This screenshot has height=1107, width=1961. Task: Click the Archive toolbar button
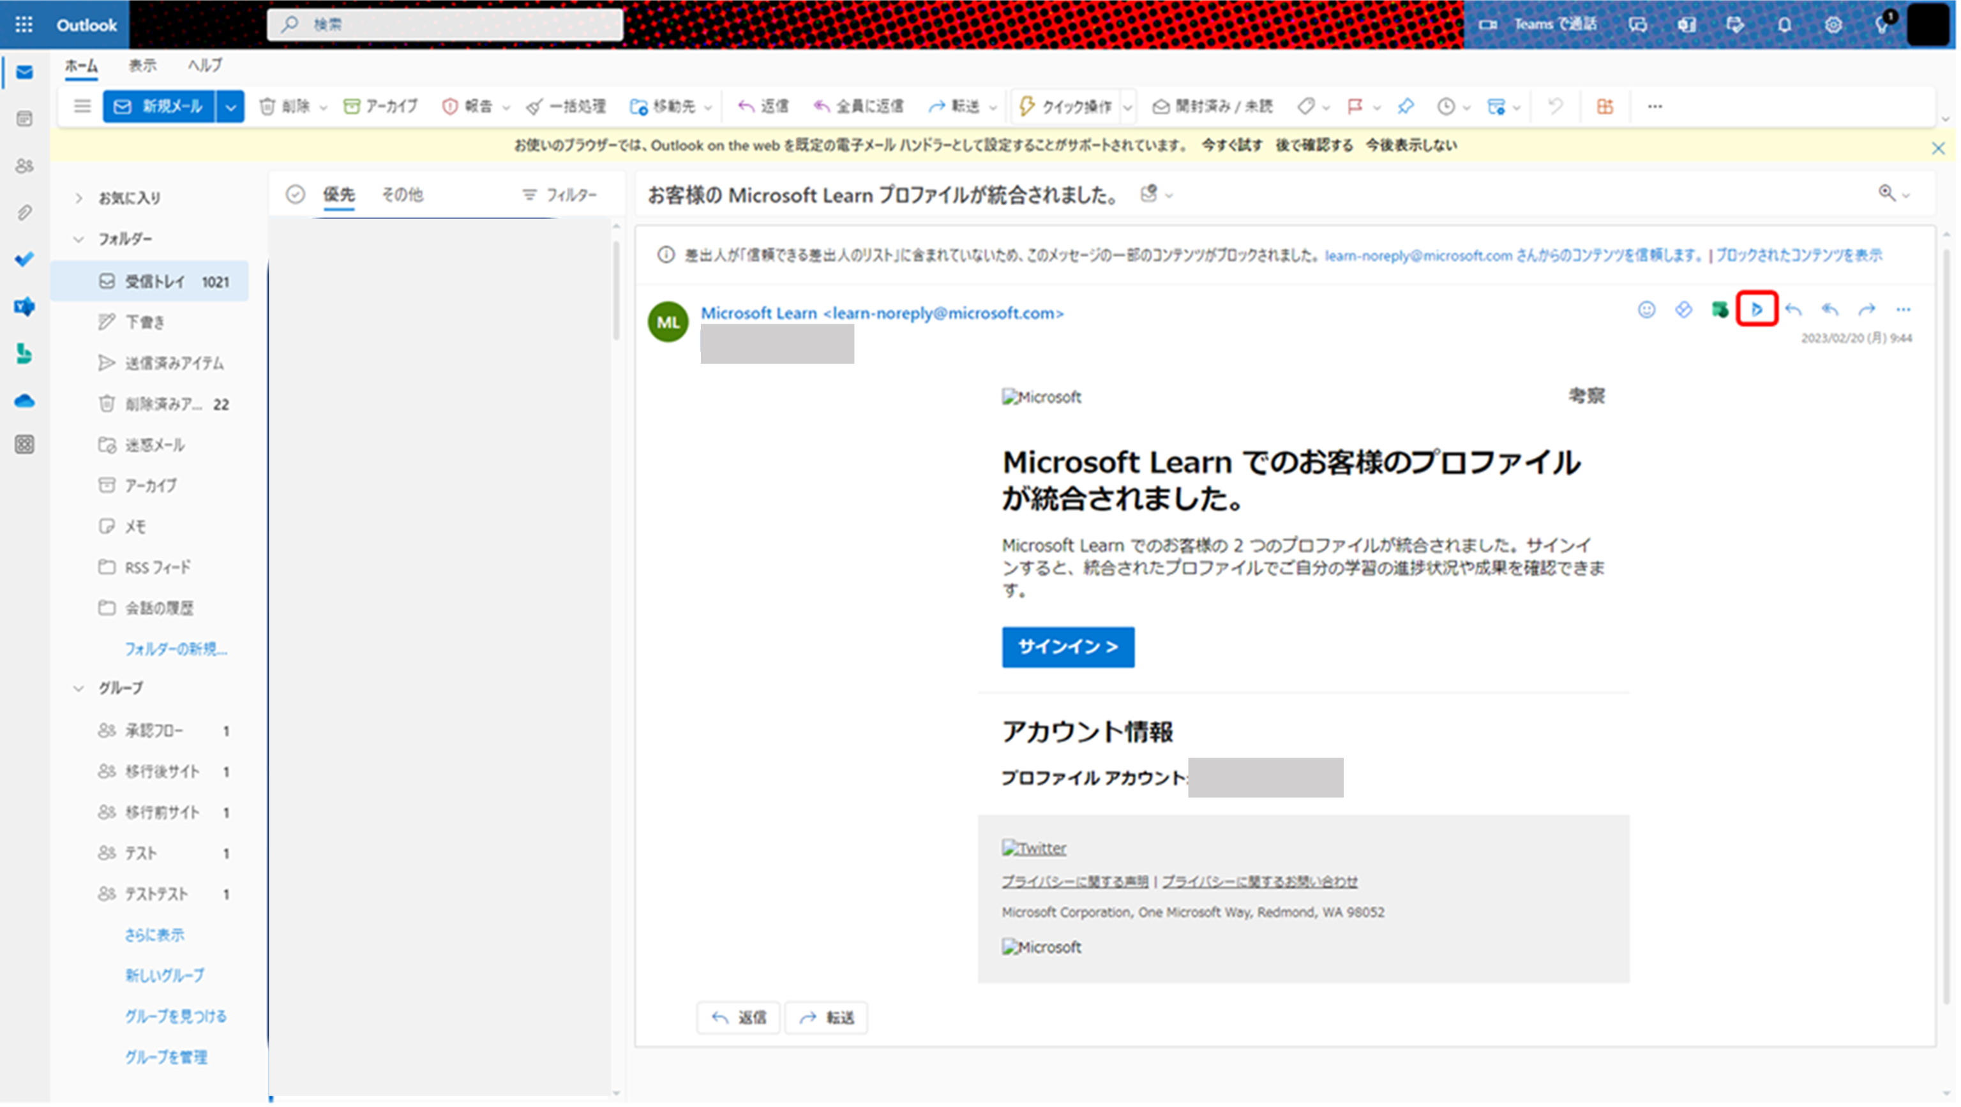380,107
